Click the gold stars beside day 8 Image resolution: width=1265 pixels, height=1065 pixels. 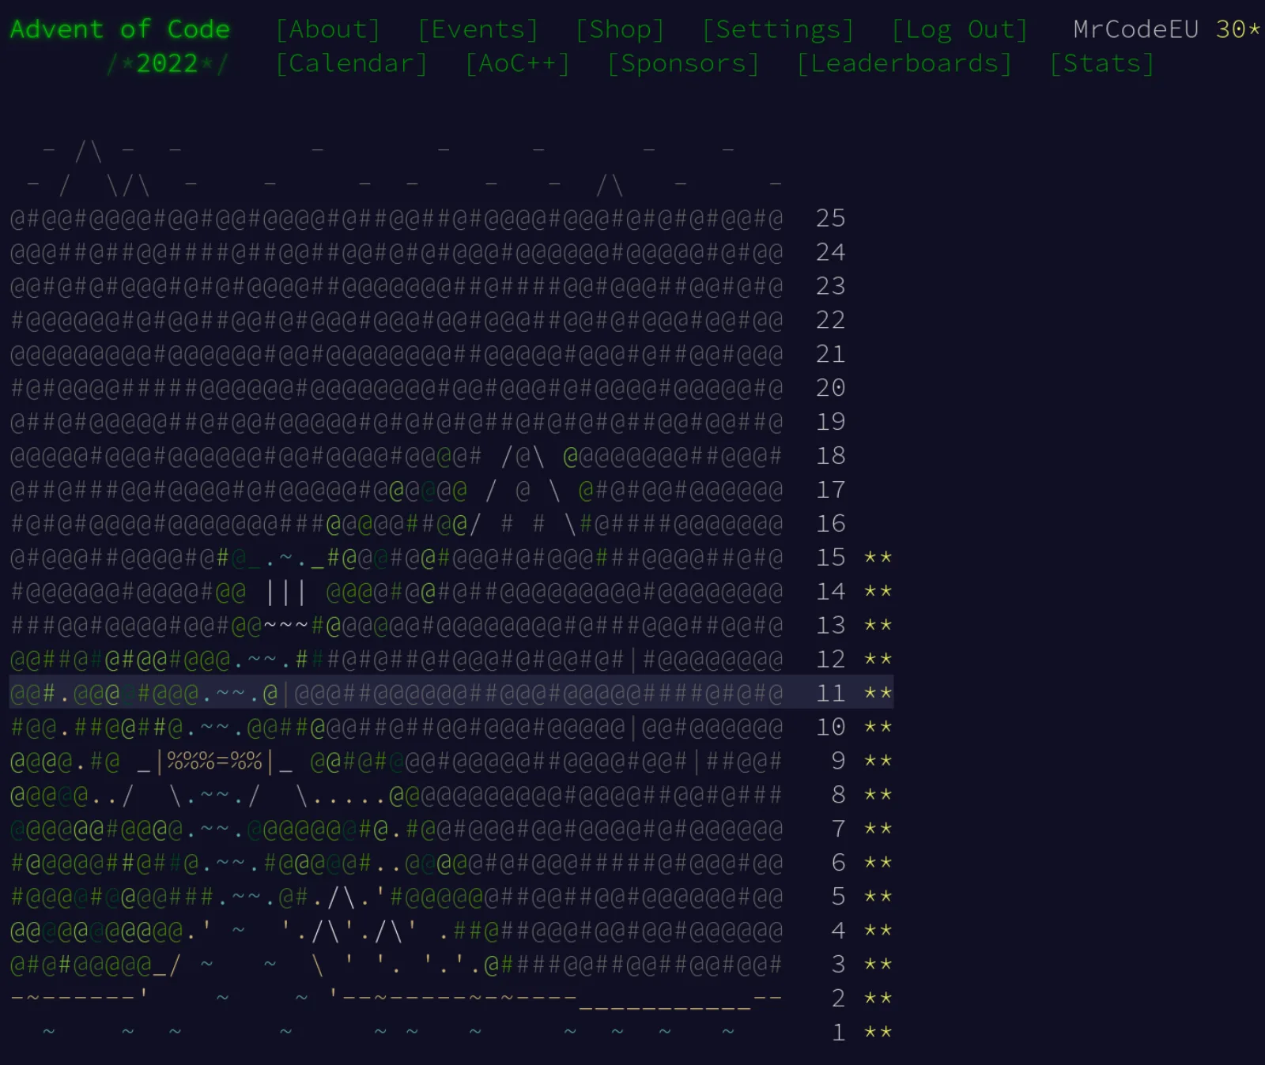[878, 795]
